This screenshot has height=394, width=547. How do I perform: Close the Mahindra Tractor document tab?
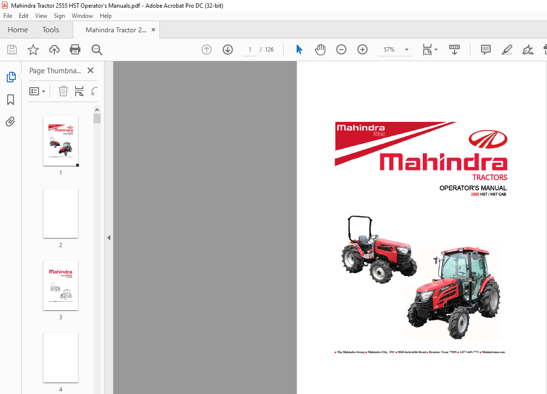coord(153,30)
